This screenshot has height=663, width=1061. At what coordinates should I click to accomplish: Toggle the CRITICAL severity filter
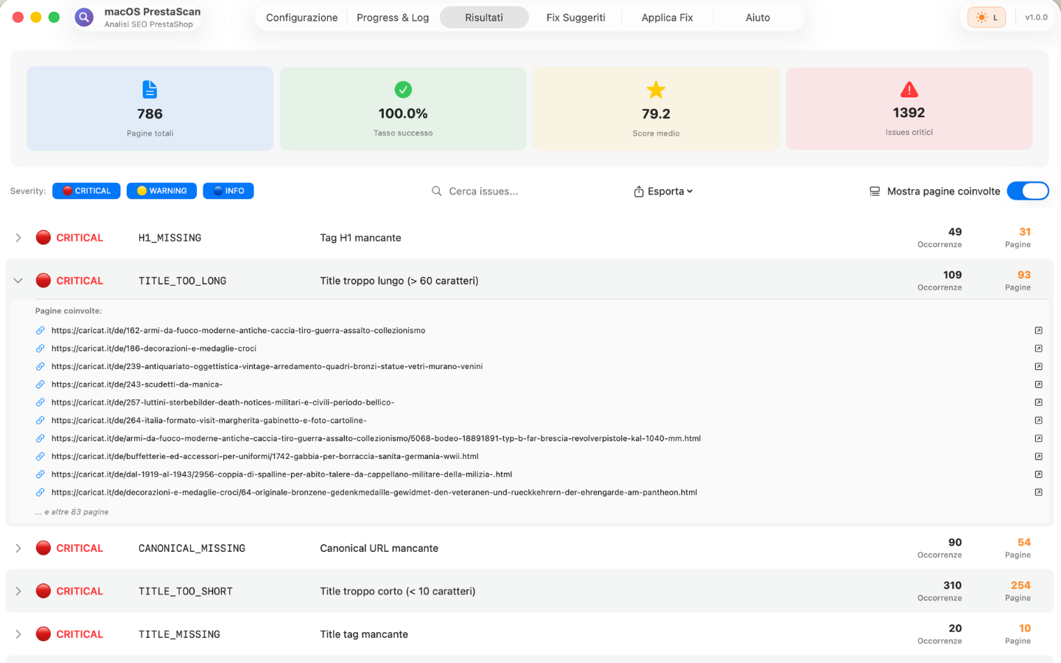[86, 191]
